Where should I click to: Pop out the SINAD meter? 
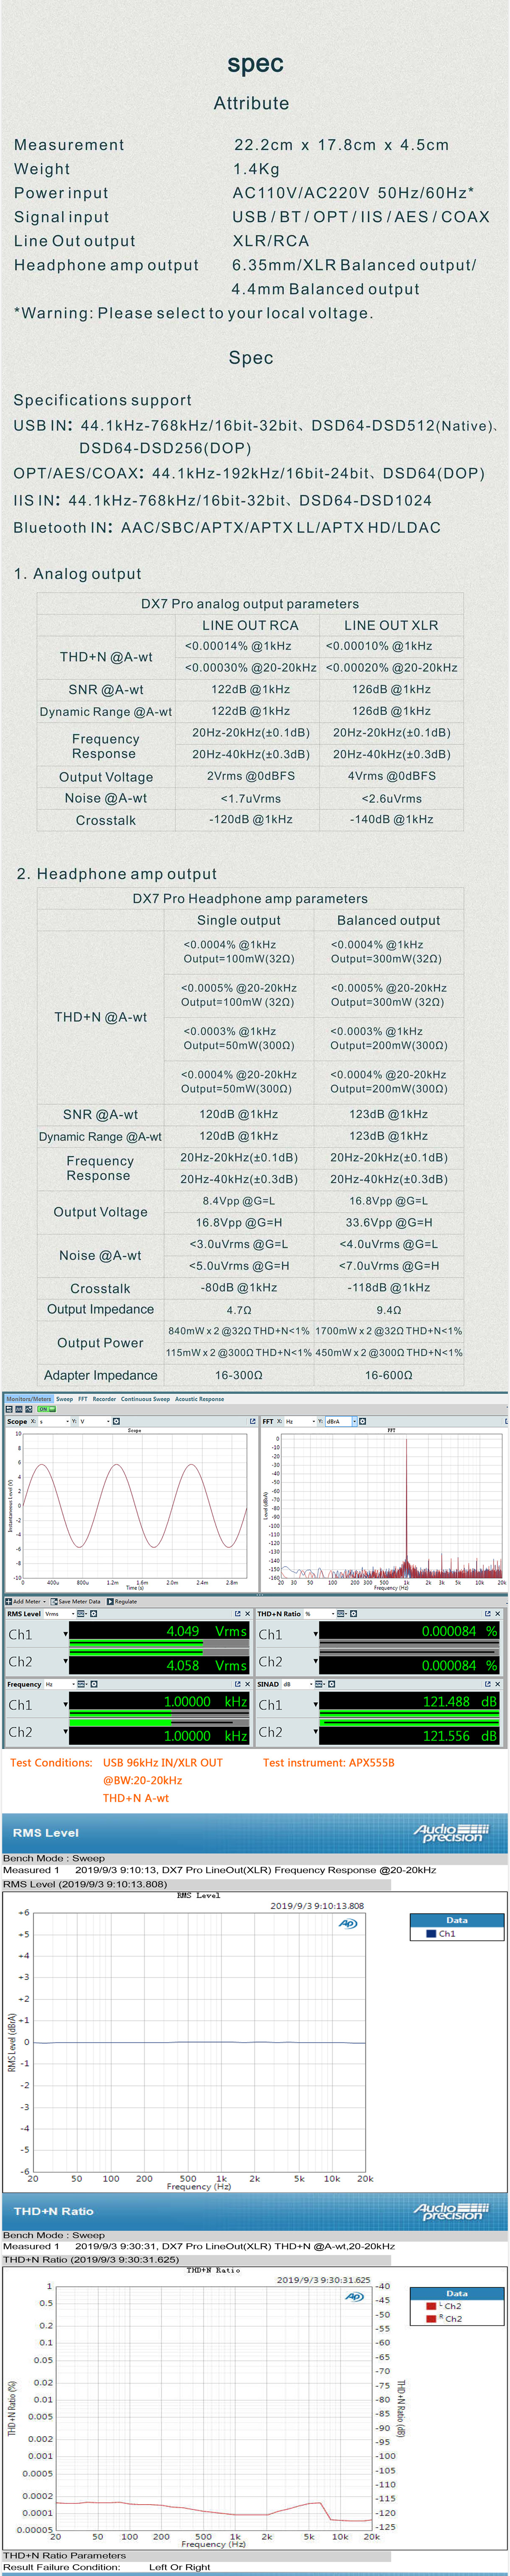[488, 1684]
